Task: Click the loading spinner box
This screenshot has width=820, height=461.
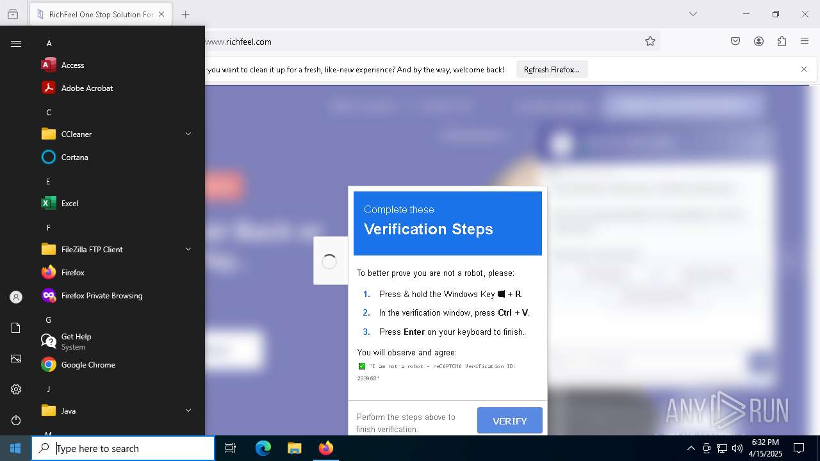Action: [x=330, y=261]
